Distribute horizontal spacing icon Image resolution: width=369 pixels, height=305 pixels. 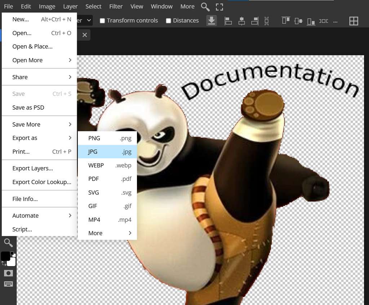tap(324, 21)
